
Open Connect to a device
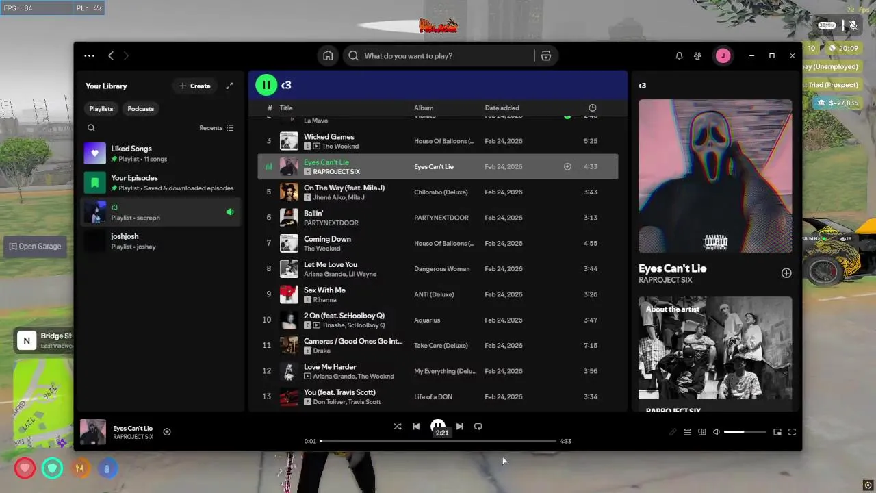pos(702,432)
